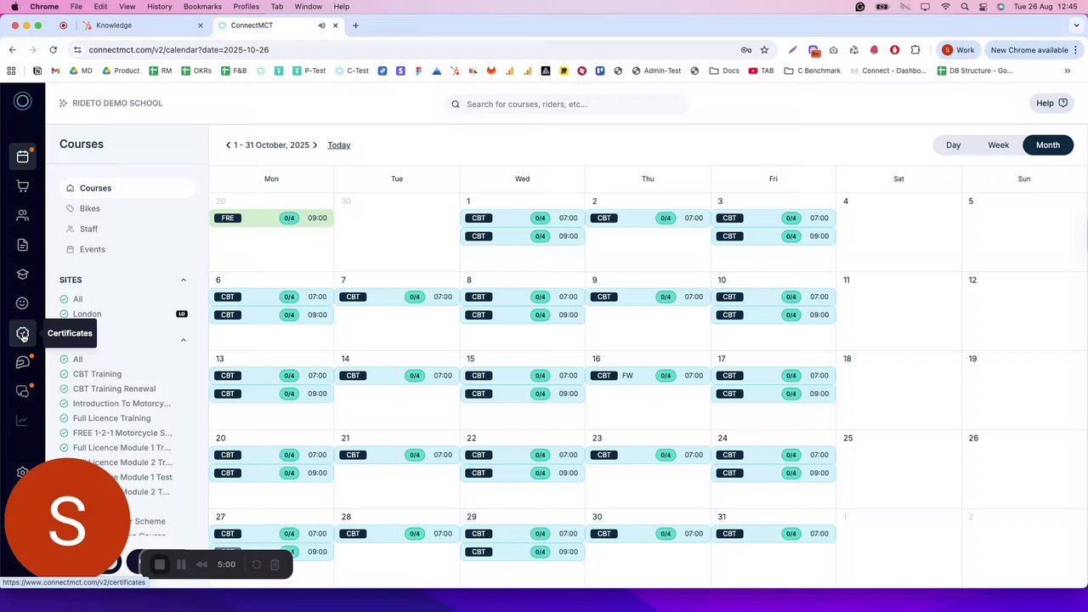Open the CBT FW course on the 16th
This screenshot has height=612, width=1088.
pos(648,376)
